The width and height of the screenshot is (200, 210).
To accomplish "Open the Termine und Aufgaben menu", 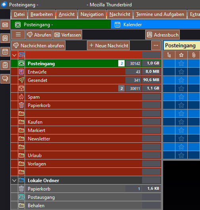I will tap(160, 14).
